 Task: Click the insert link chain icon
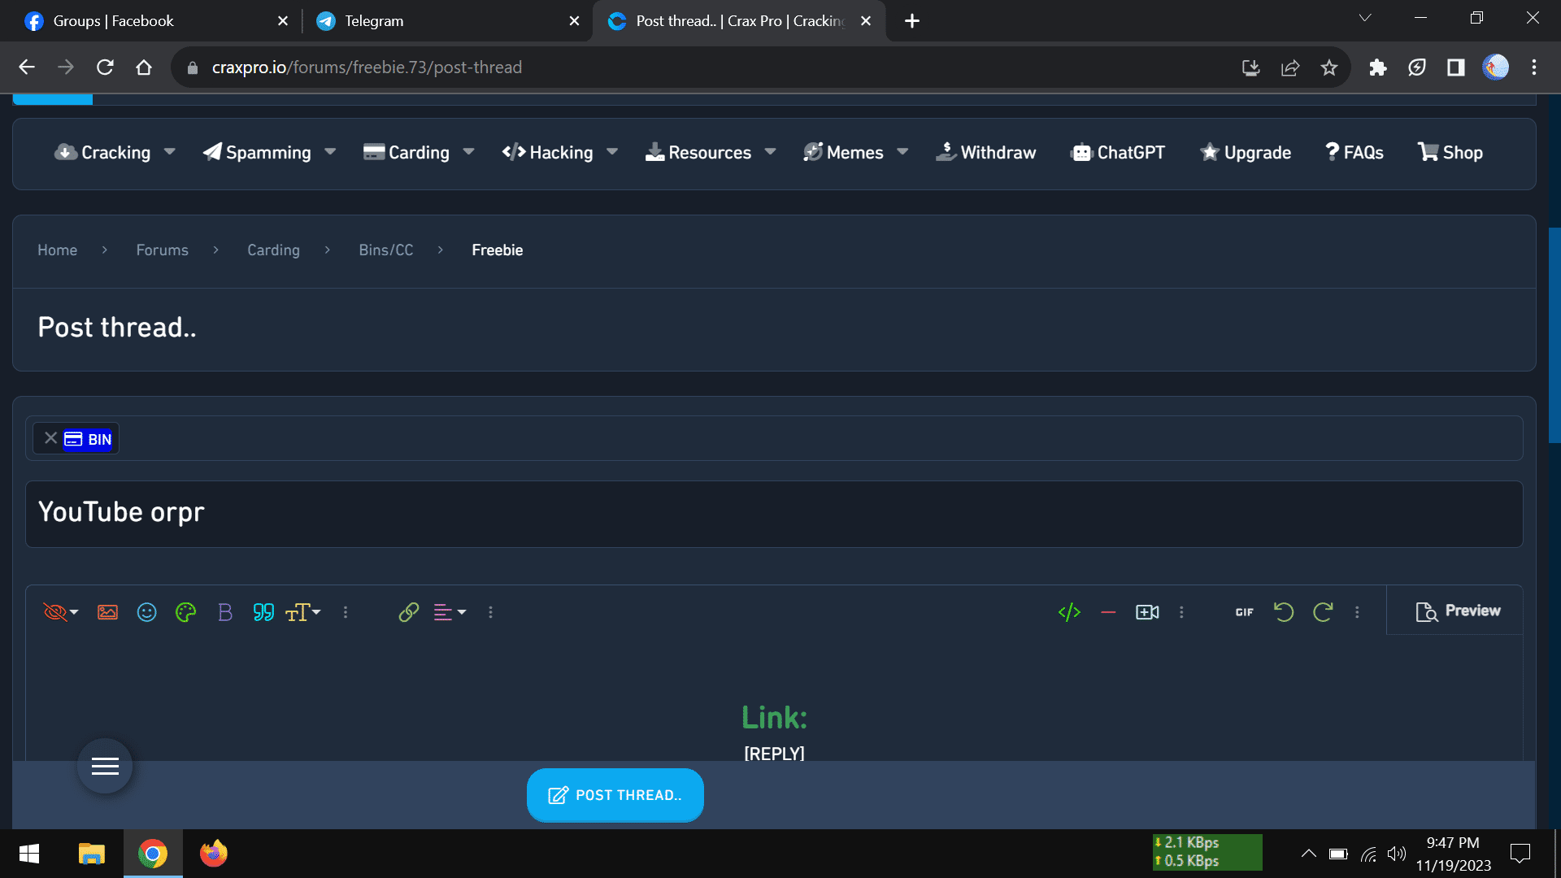(x=408, y=612)
